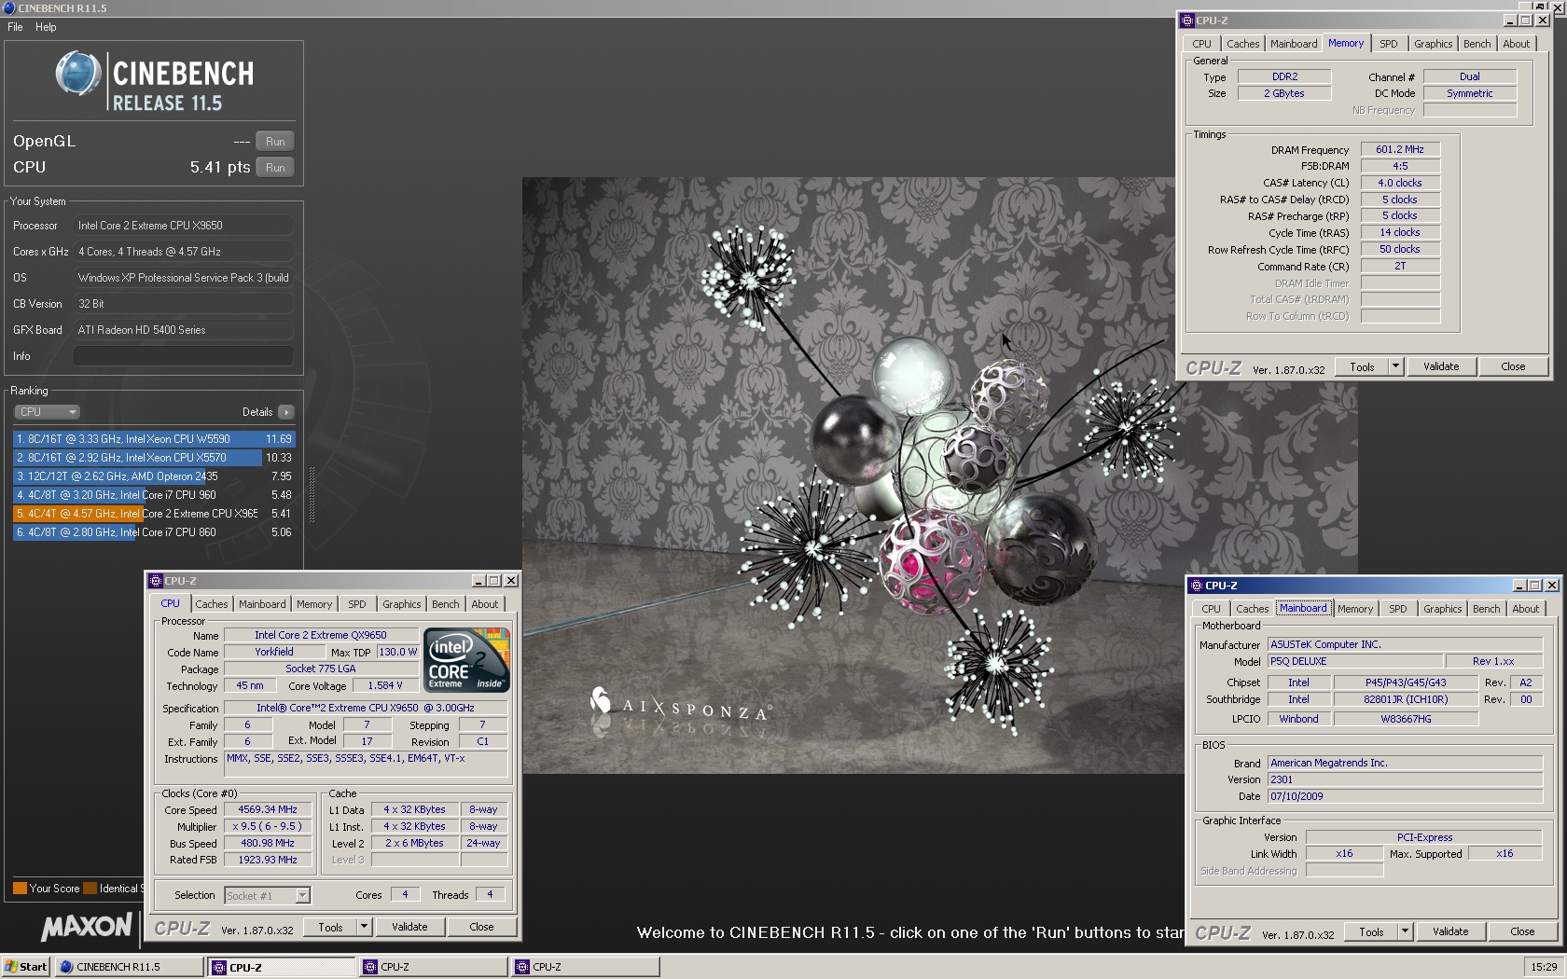Click the Cinebench title bar icon
This screenshot has width=1567, height=979.
(8, 8)
